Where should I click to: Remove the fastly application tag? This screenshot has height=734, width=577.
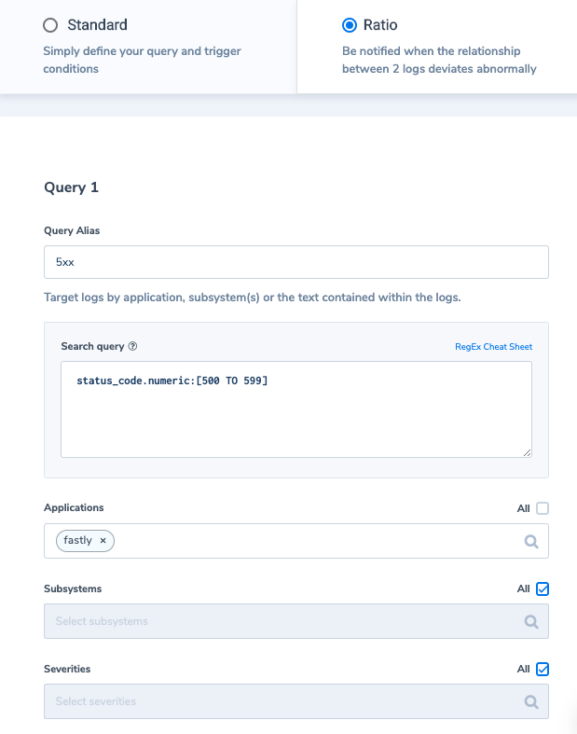[103, 541]
